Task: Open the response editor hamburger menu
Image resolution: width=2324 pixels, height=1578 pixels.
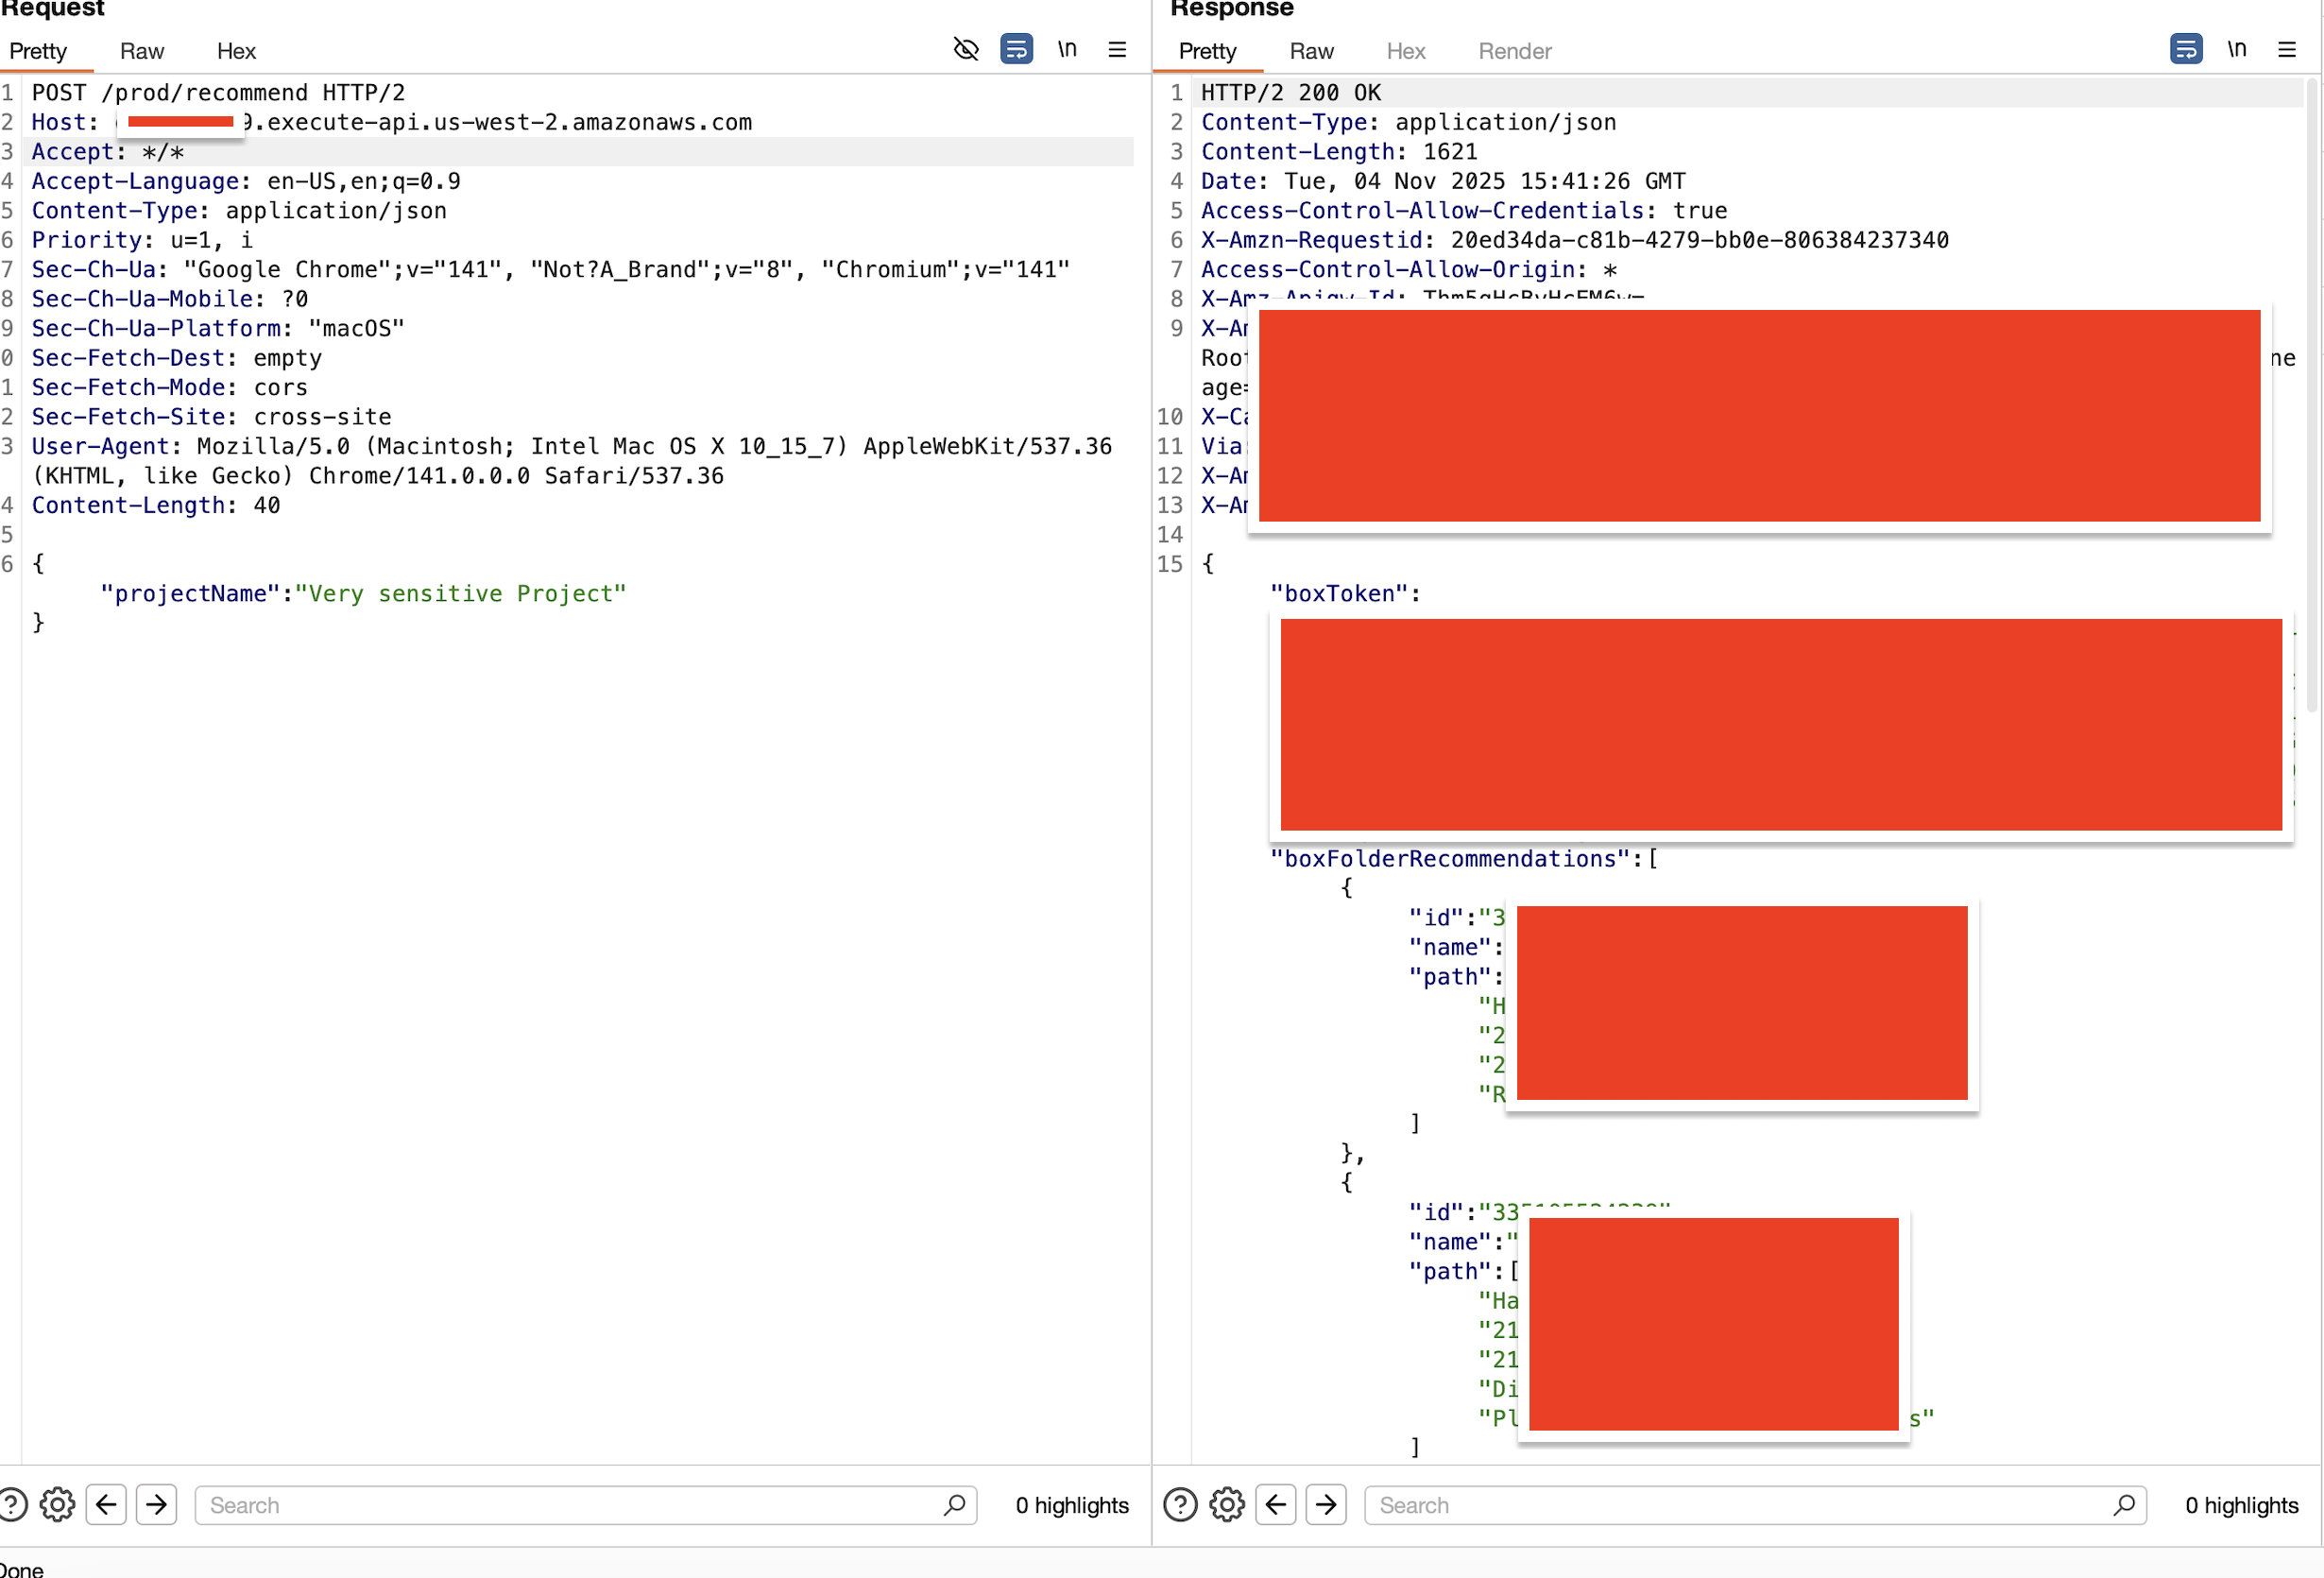Action: click(x=2288, y=49)
